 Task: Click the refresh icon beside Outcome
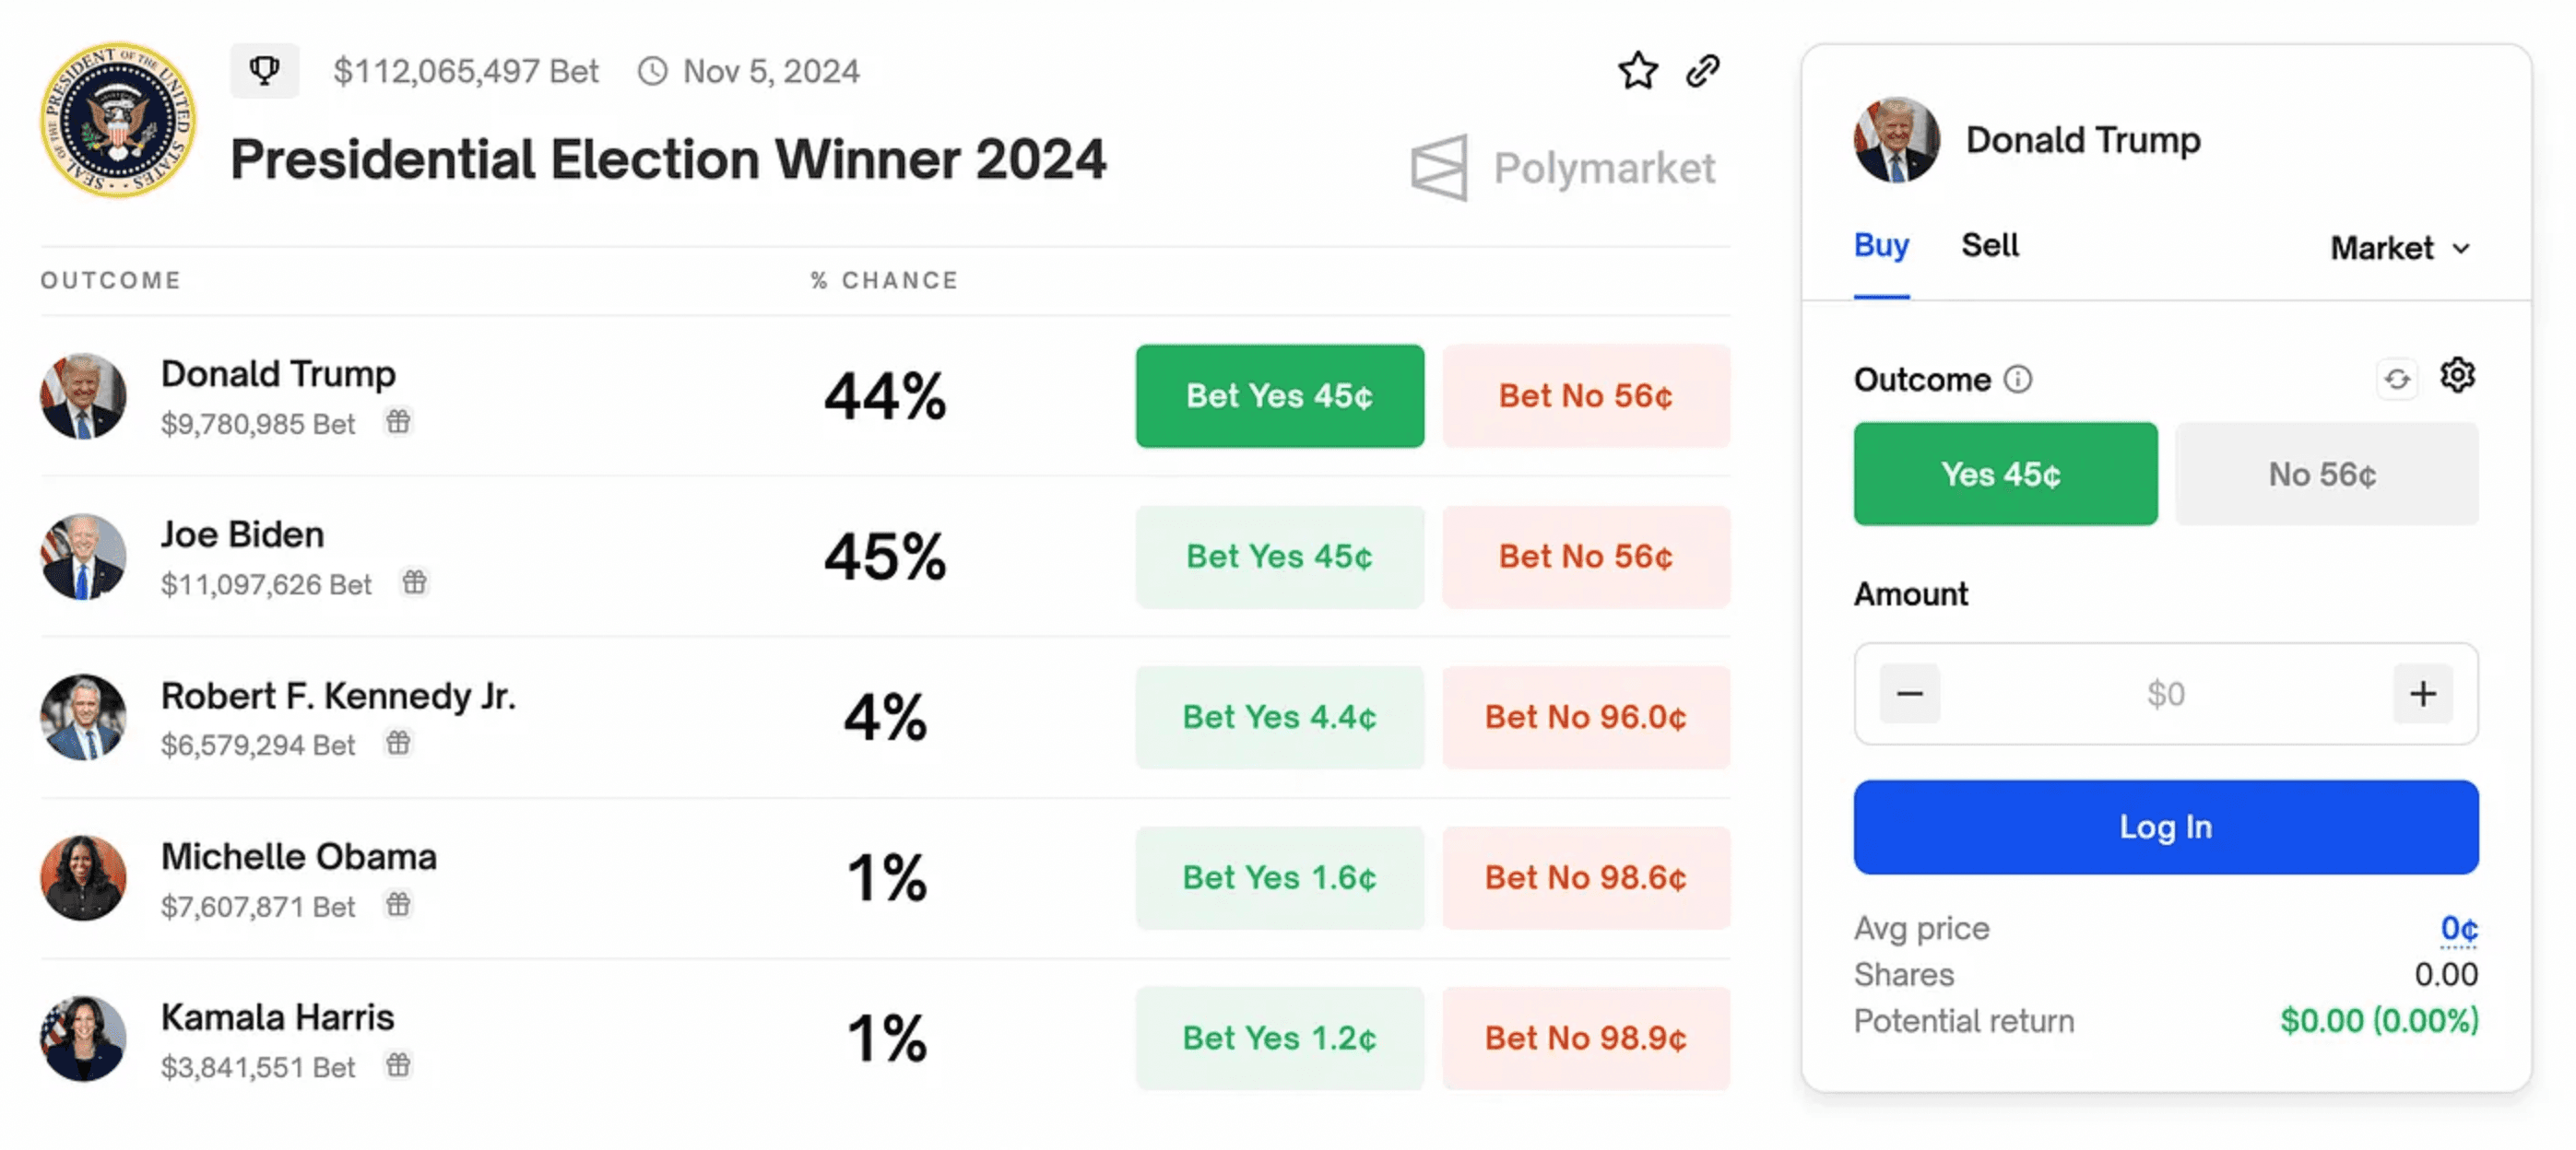tap(2397, 379)
